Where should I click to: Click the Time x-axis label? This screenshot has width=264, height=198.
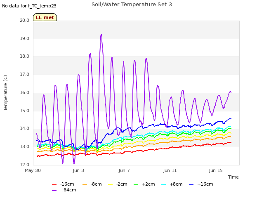[233, 177]
